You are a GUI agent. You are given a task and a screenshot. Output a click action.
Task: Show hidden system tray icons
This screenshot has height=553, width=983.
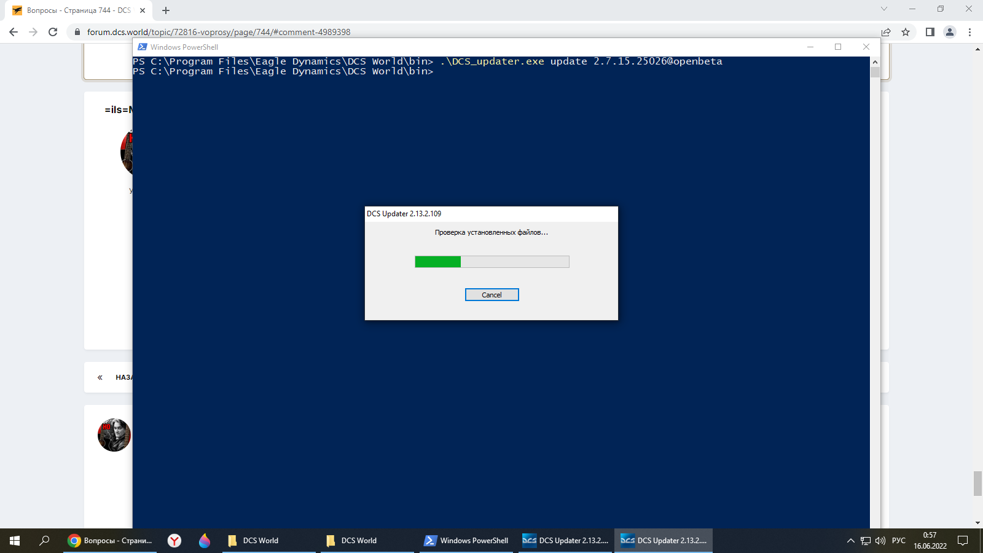click(x=851, y=541)
